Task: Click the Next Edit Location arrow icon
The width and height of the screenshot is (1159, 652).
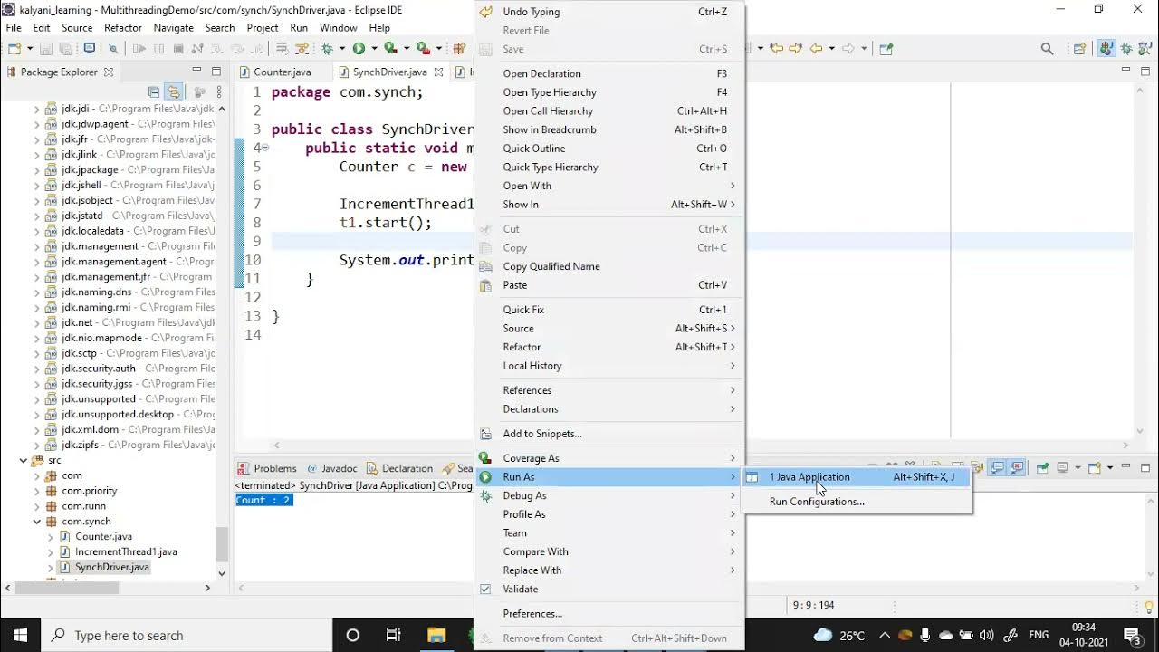Action: [x=796, y=49]
